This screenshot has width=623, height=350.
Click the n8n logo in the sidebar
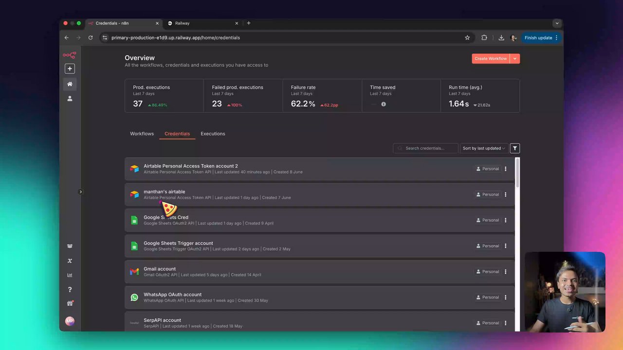(70, 55)
